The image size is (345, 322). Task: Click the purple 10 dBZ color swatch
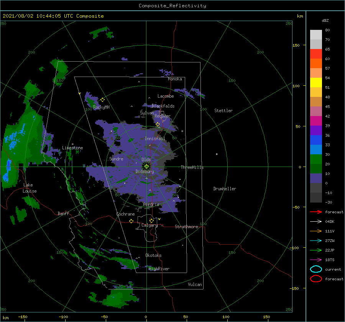tap(316, 178)
